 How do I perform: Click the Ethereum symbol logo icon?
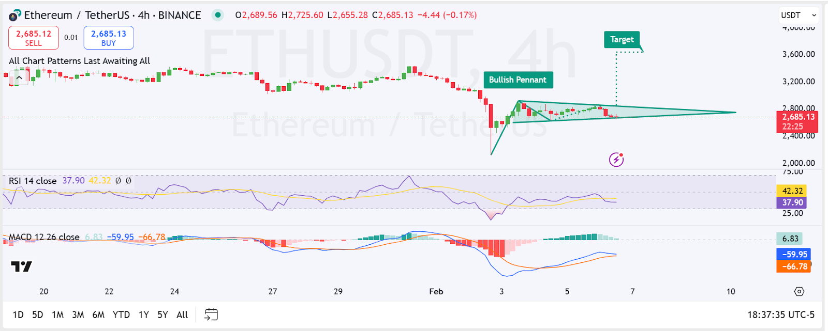(x=15, y=15)
